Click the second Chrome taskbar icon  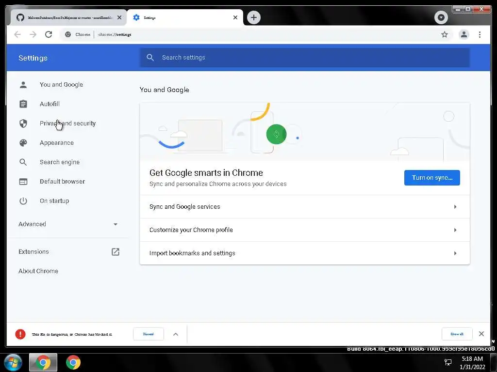click(73, 362)
